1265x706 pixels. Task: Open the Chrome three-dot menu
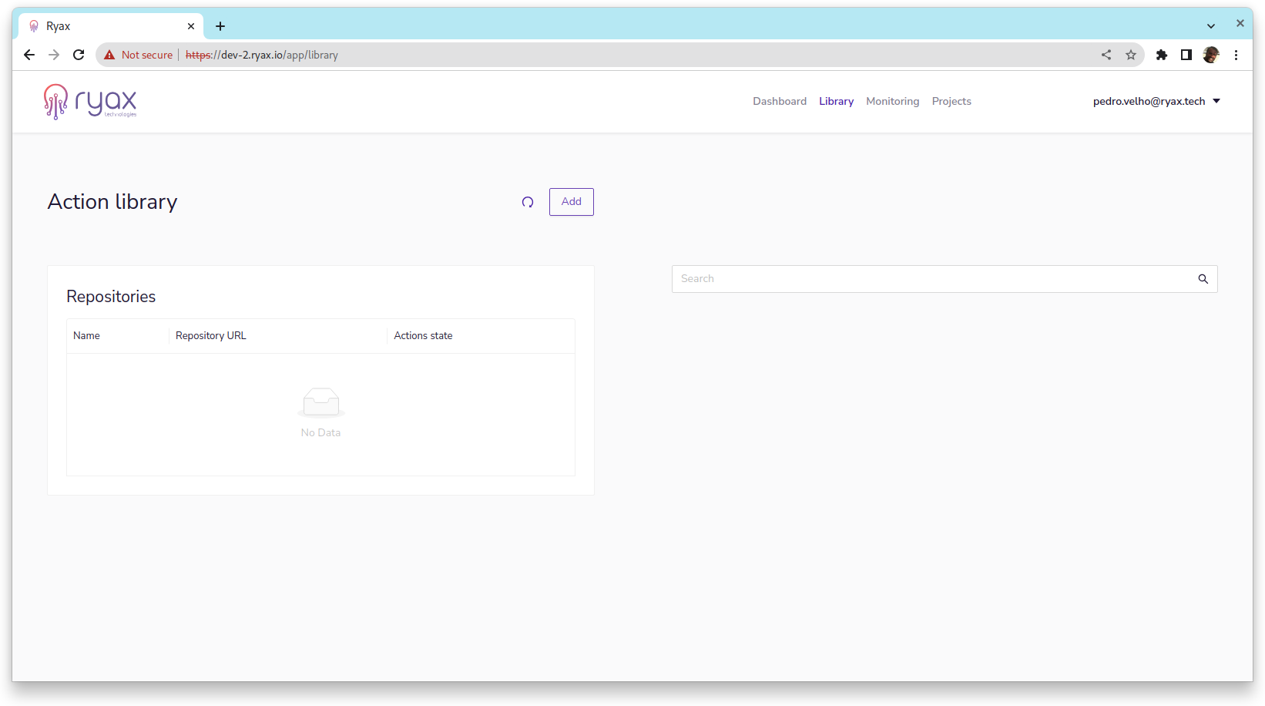coord(1236,55)
